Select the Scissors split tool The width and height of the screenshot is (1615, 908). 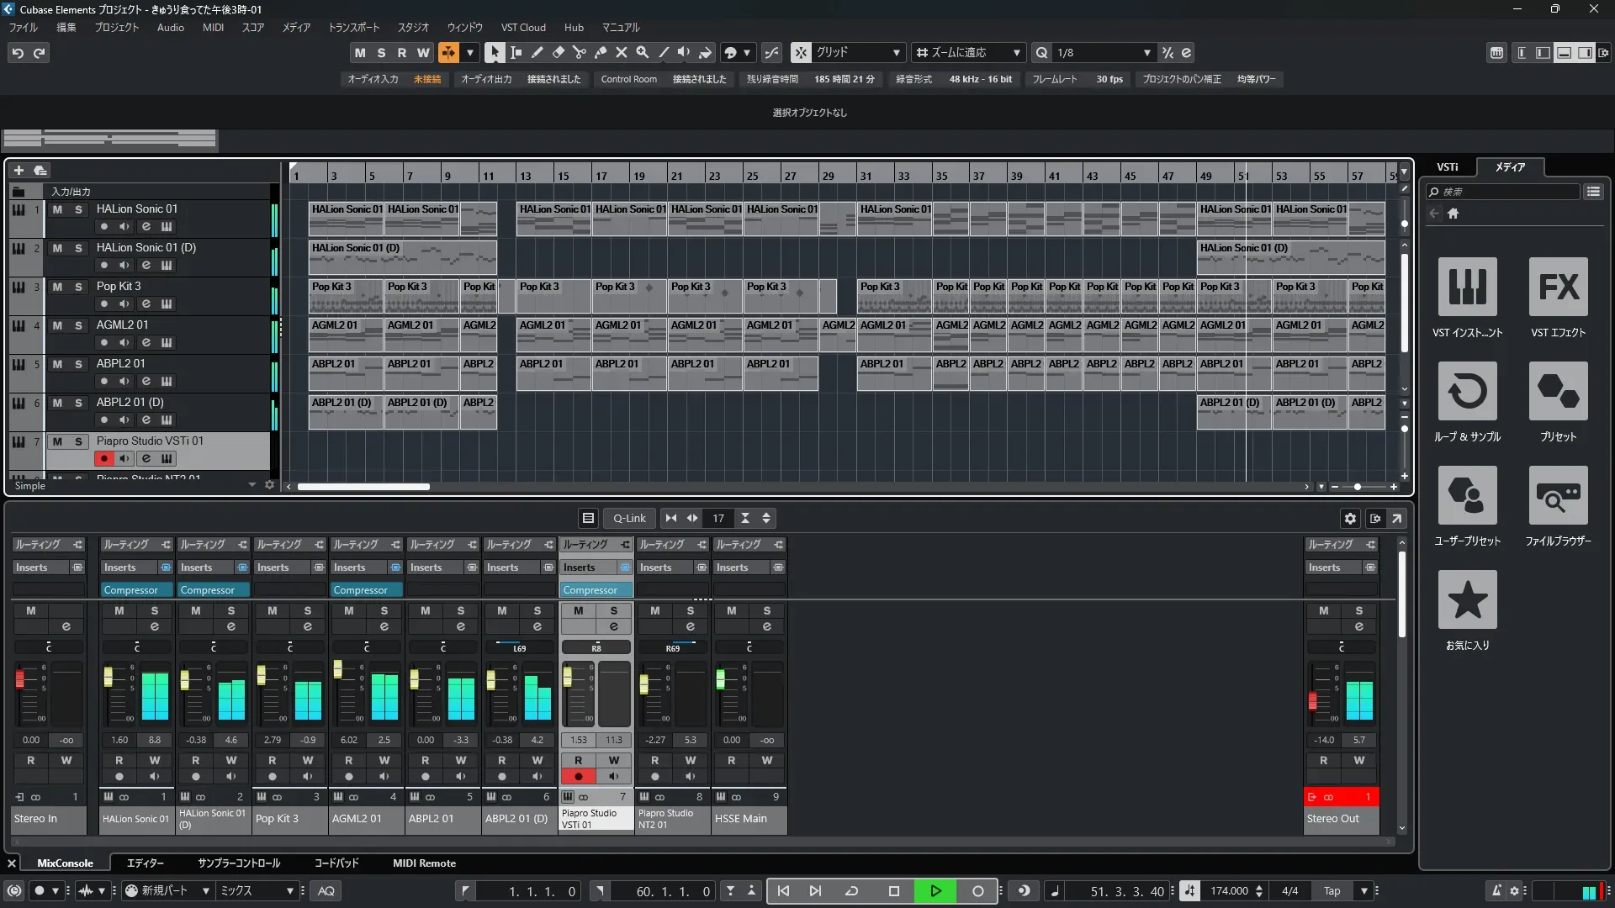pyautogui.click(x=579, y=52)
